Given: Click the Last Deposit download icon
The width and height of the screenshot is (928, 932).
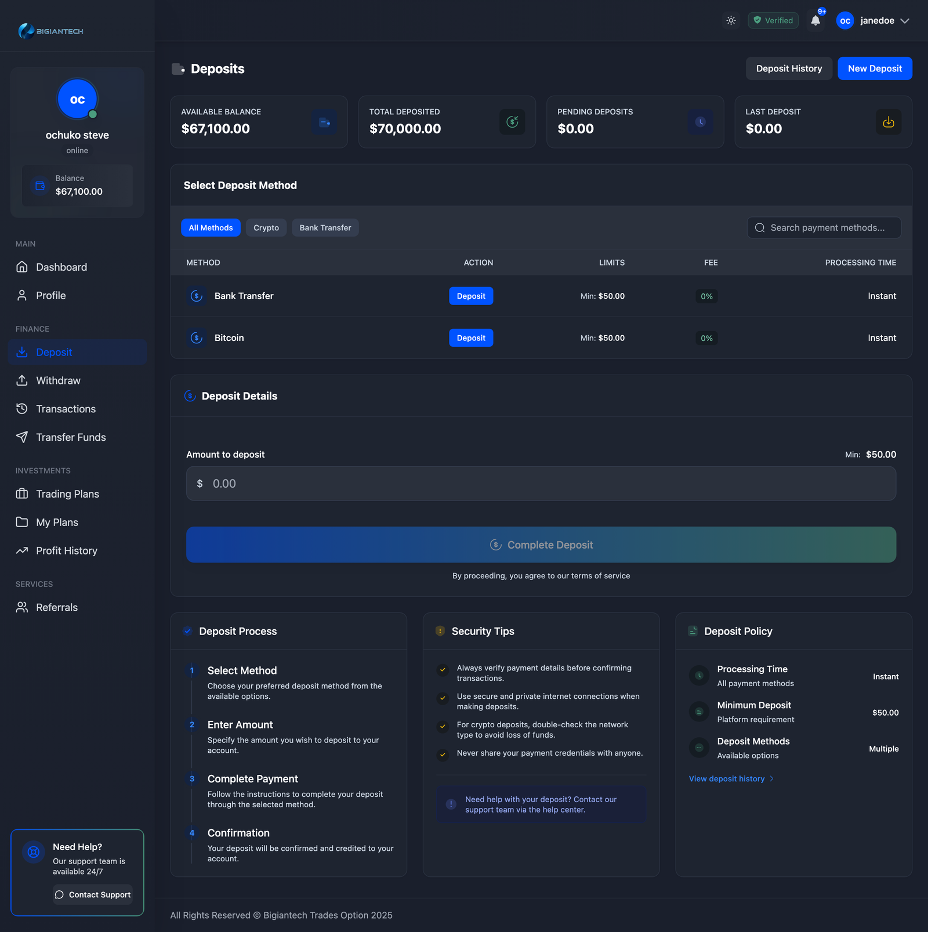Looking at the screenshot, I should [x=888, y=122].
